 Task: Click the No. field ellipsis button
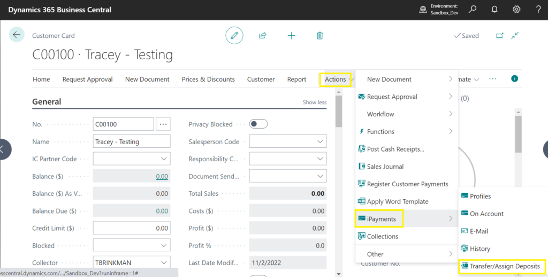(x=163, y=124)
